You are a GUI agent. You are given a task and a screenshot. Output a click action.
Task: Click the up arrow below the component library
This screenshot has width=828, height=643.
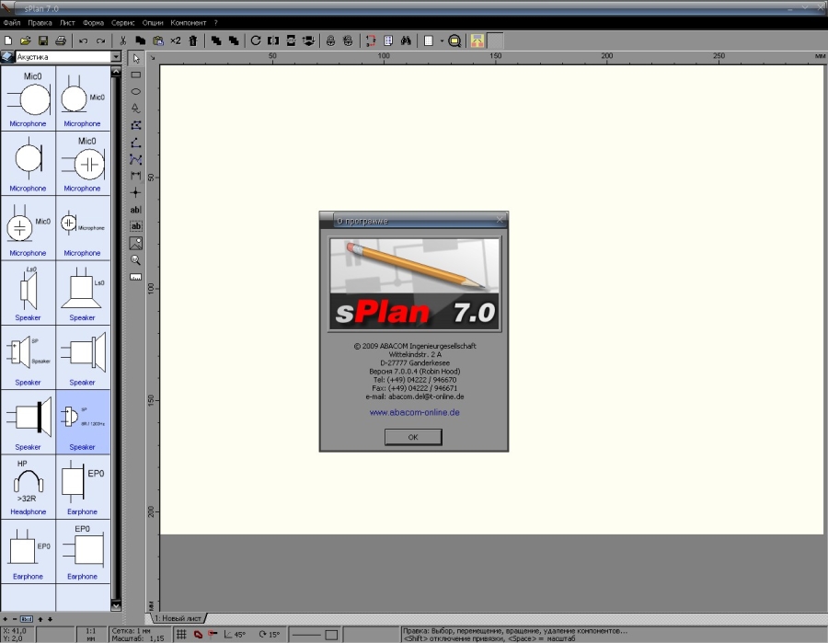pos(40,619)
